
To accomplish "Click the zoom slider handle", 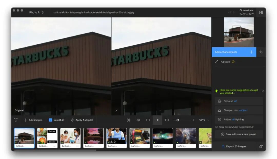I will coord(177,120).
